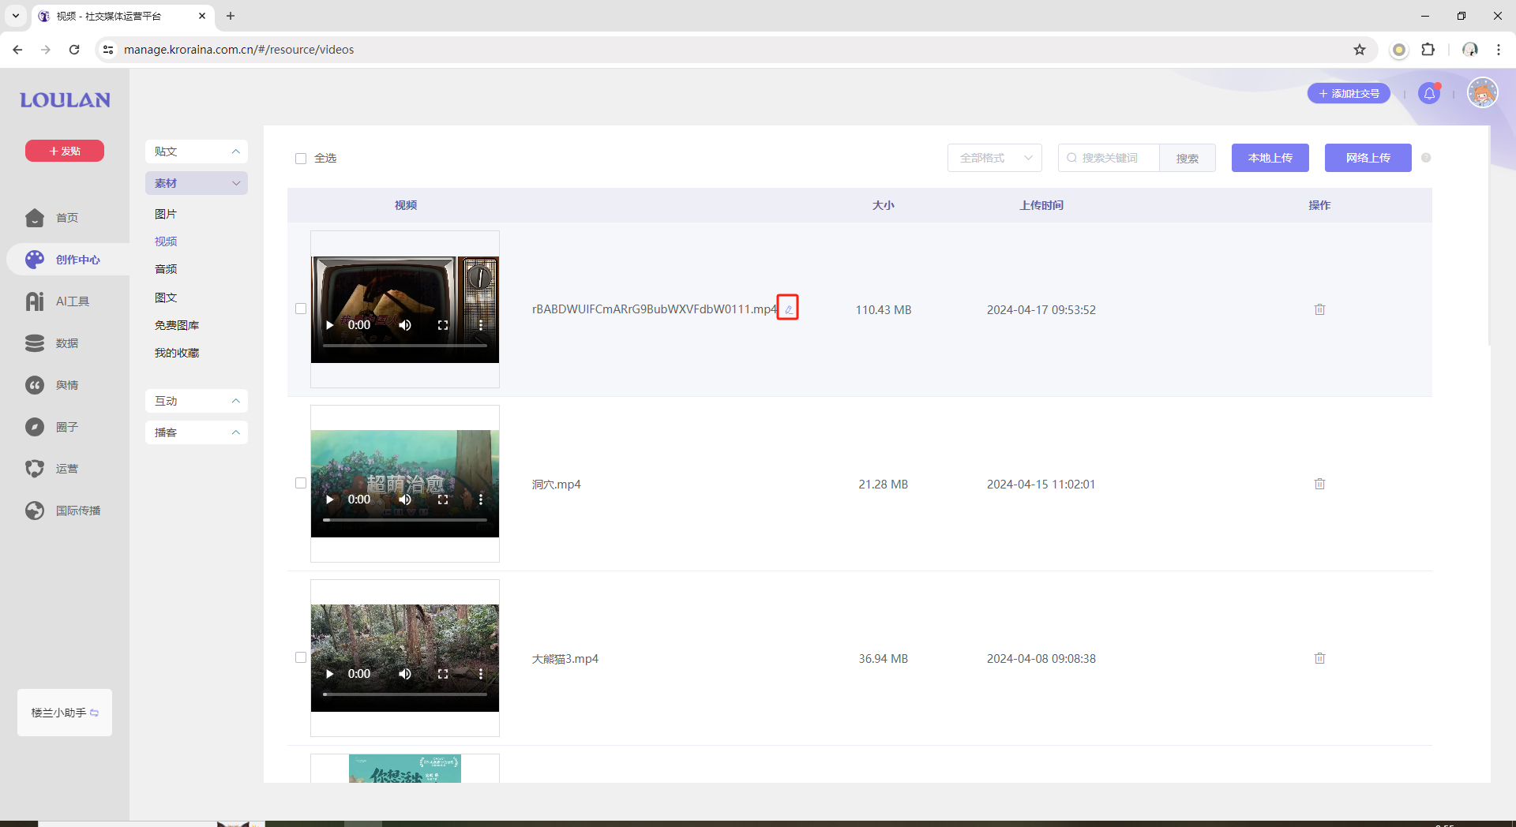
Task: Go to 图片 materials page
Action: [166, 214]
